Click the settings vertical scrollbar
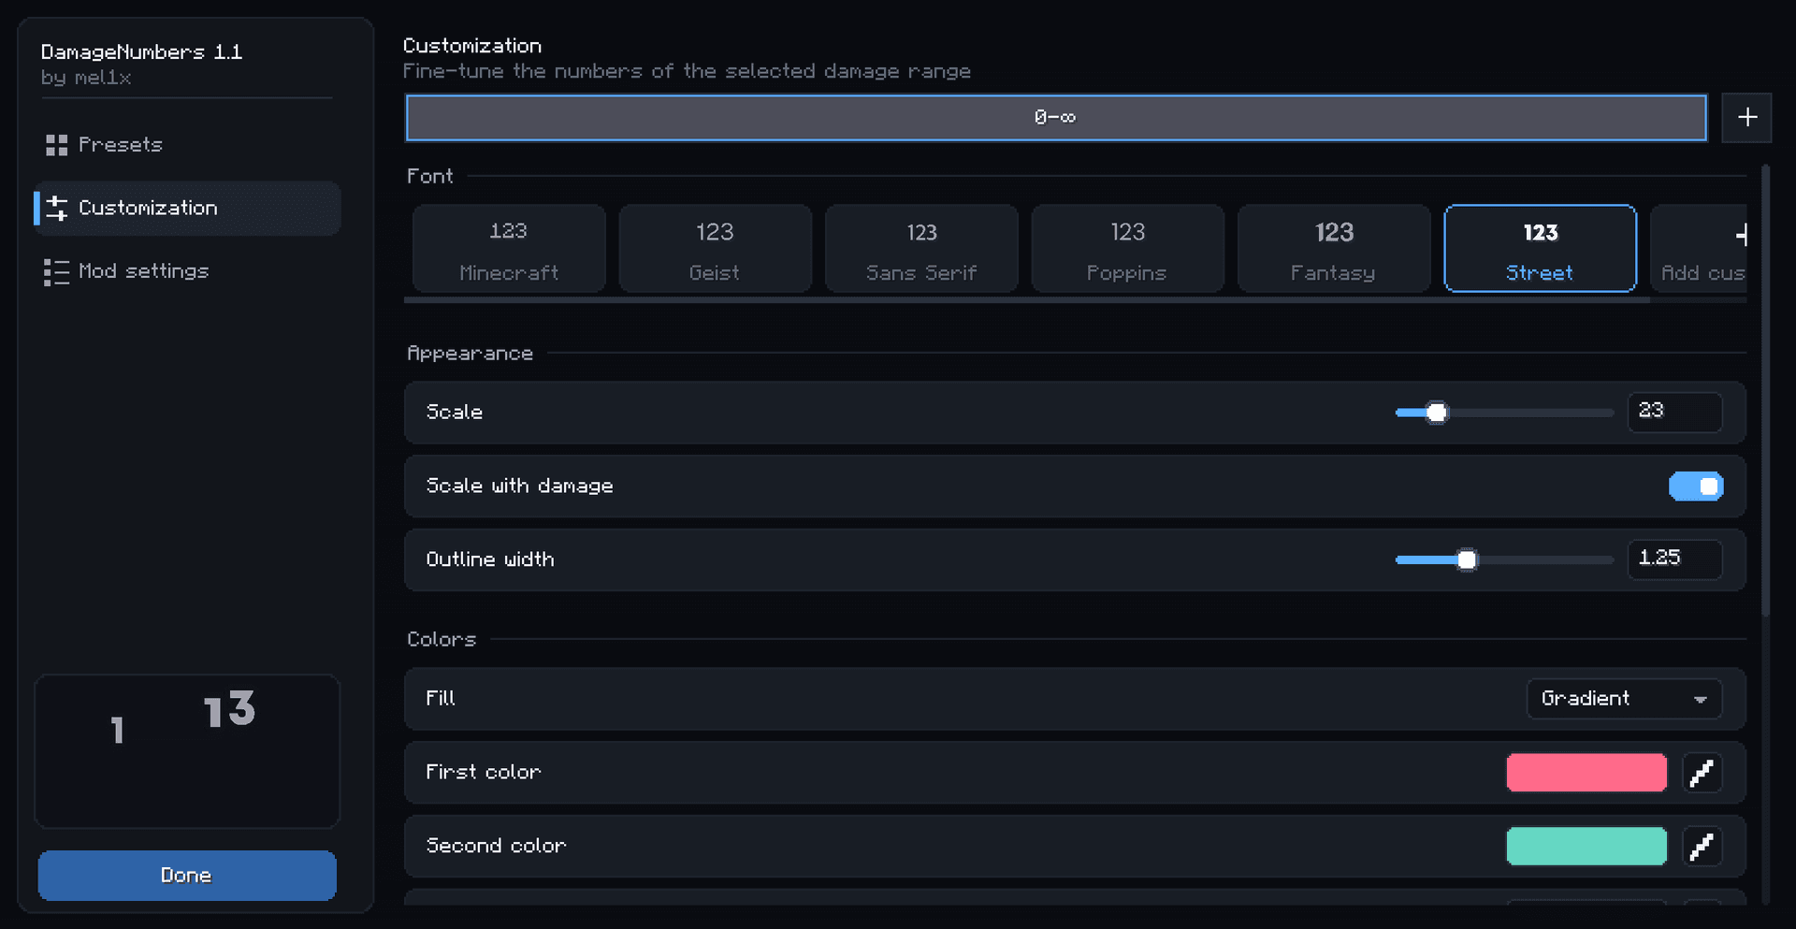Viewport: 1796px width, 929px height. click(x=1765, y=391)
